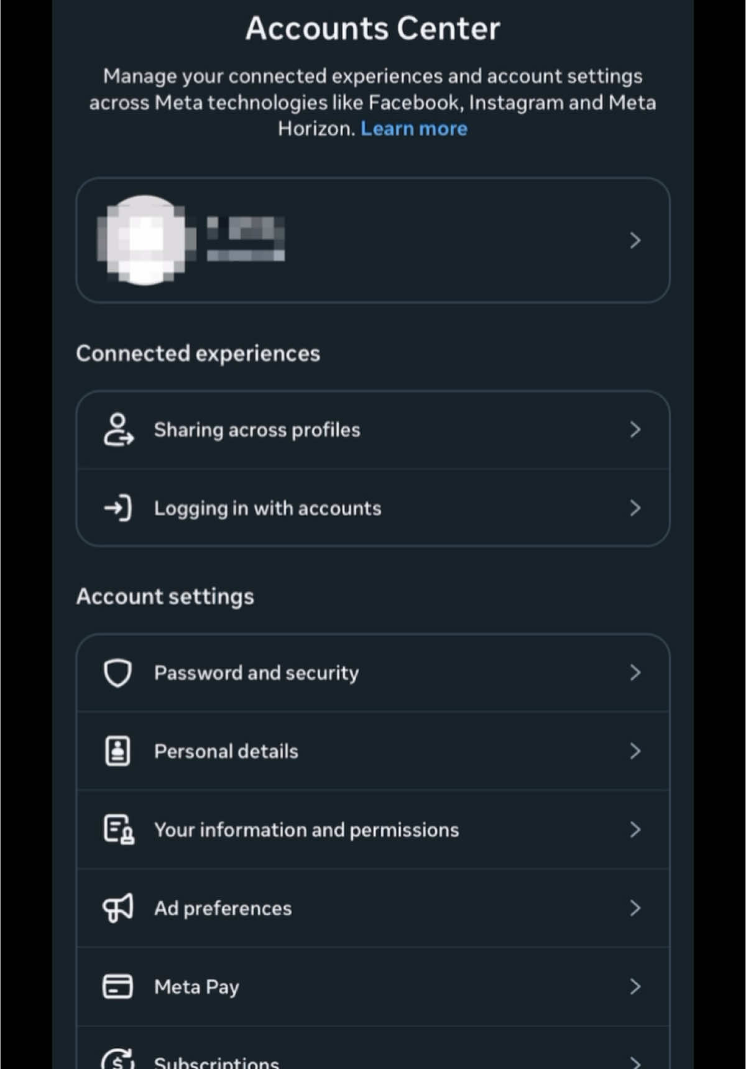
Task: Click the Subscriptions dollar refresh icon
Action: pyautogui.click(x=118, y=1058)
